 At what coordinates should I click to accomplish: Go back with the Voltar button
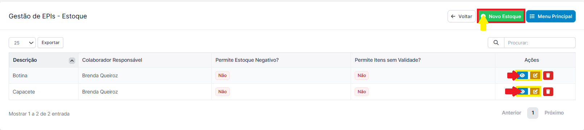tap(461, 16)
